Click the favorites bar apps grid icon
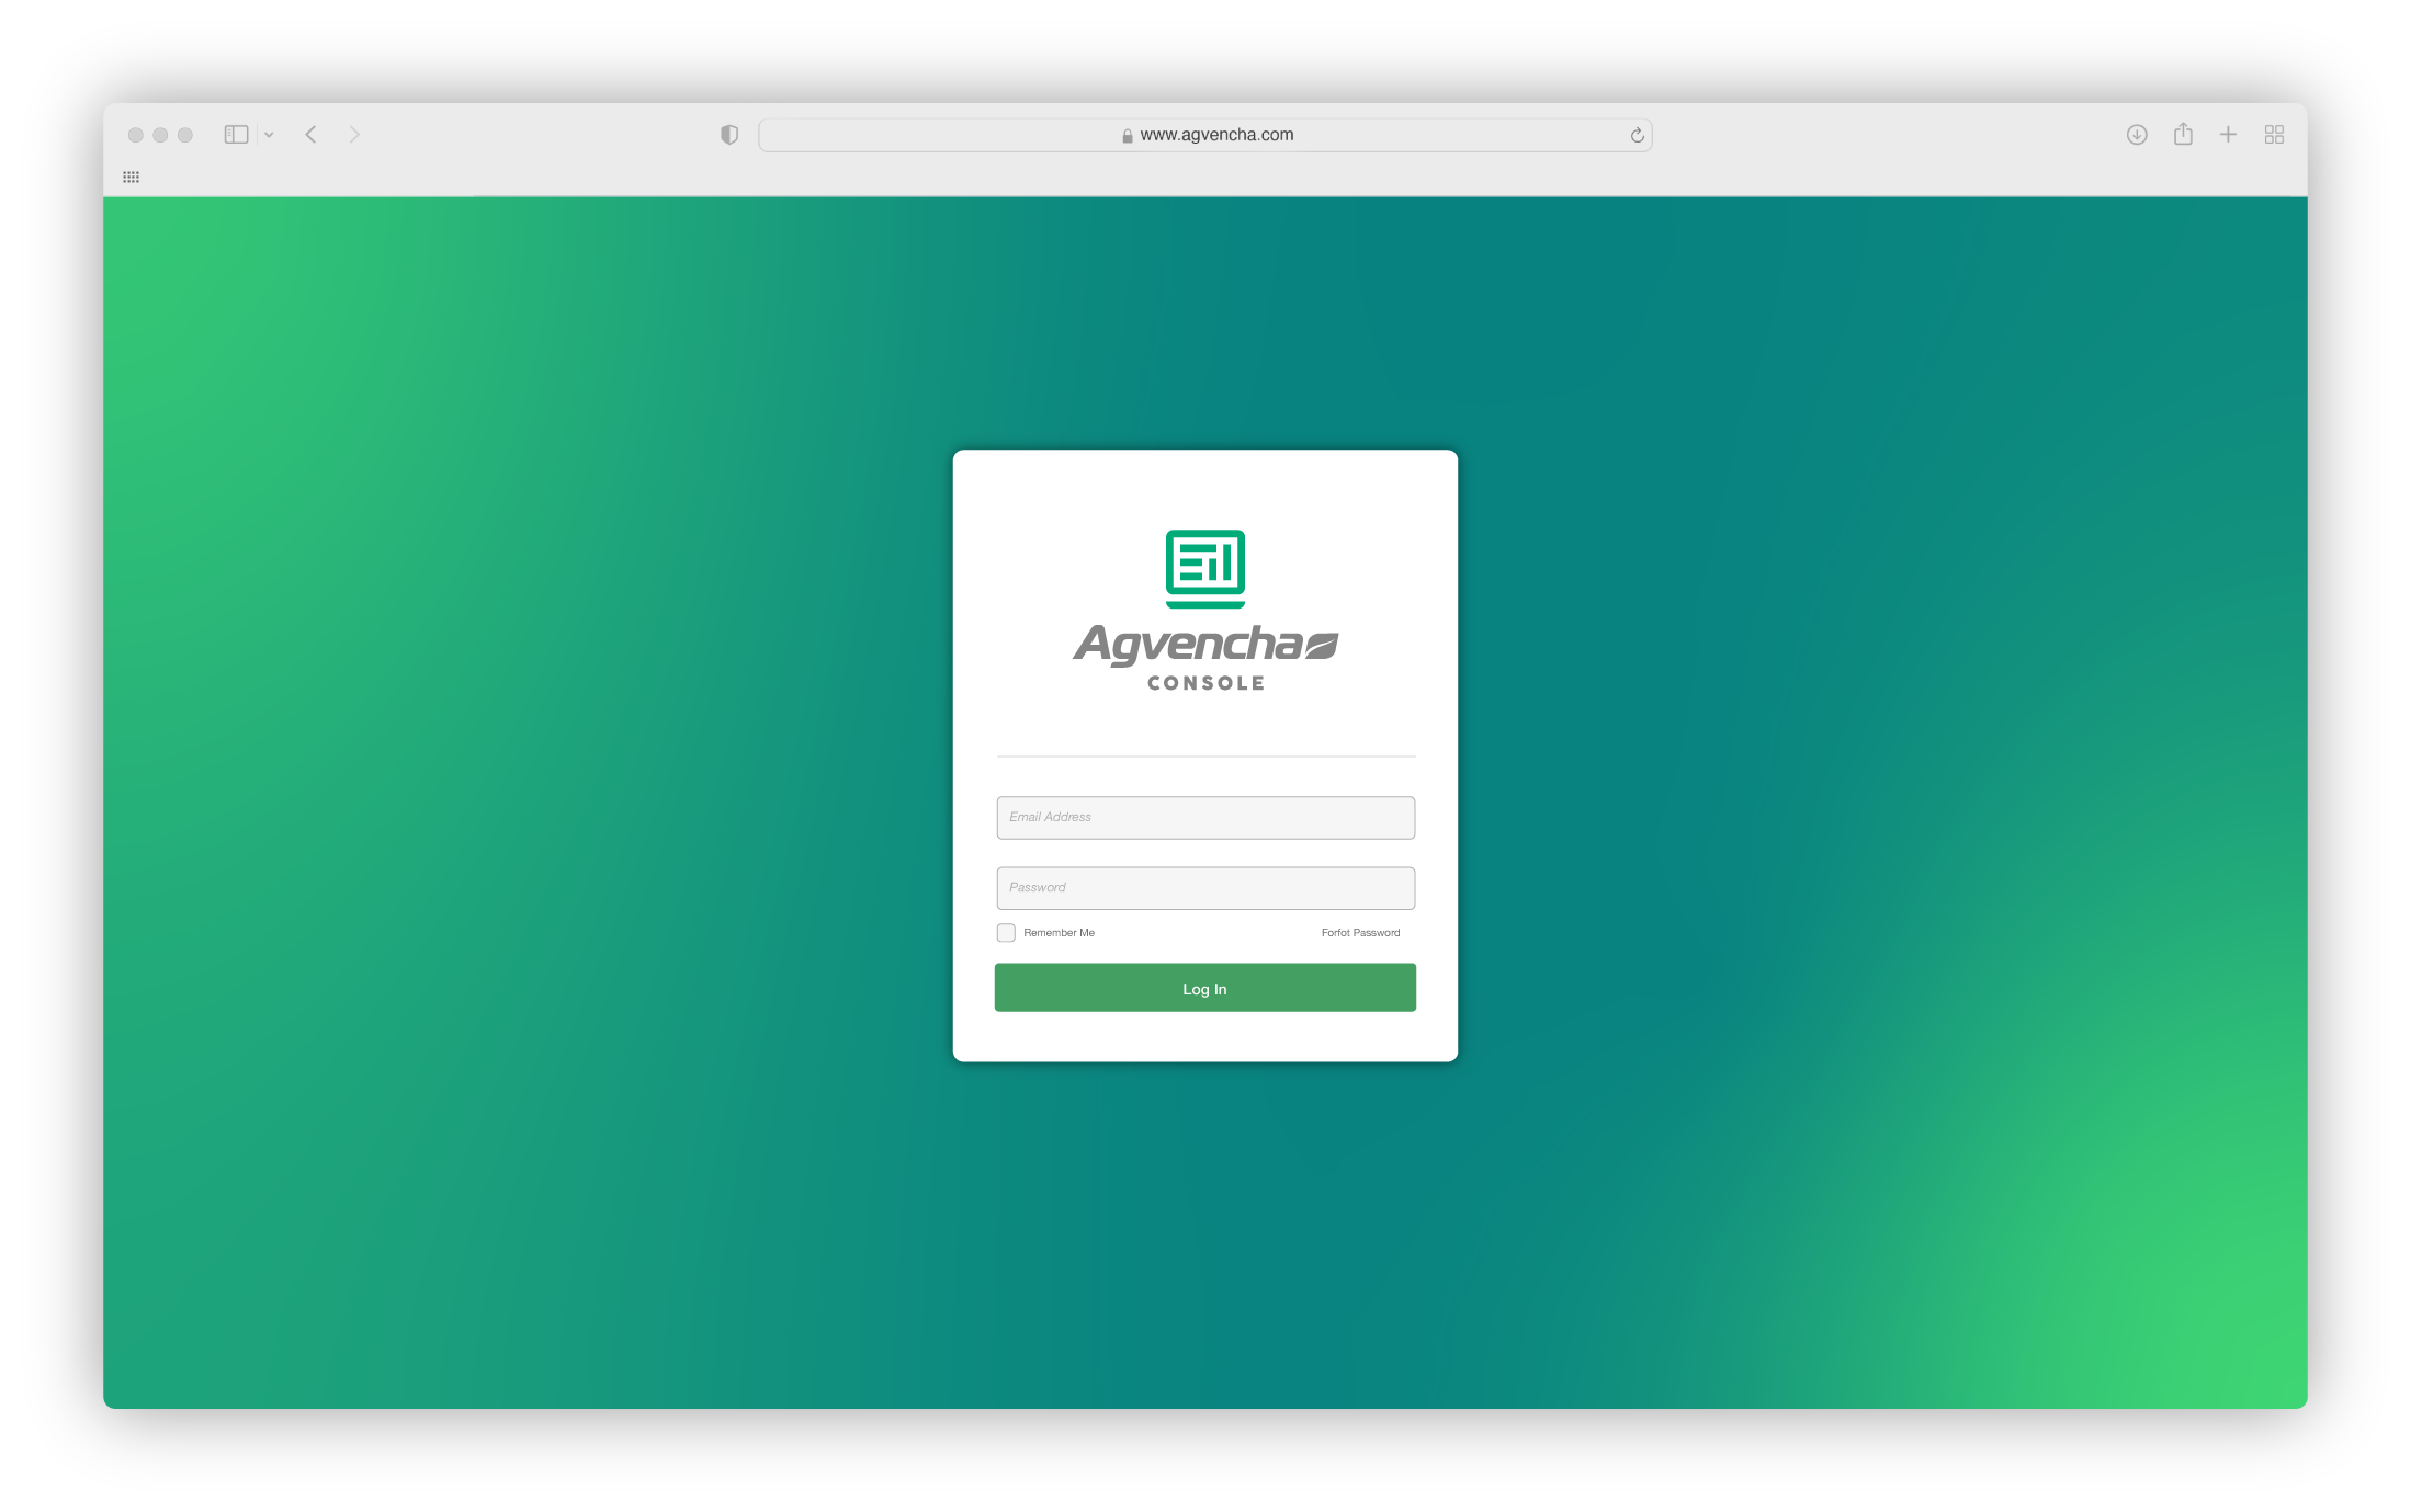 (131, 177)
